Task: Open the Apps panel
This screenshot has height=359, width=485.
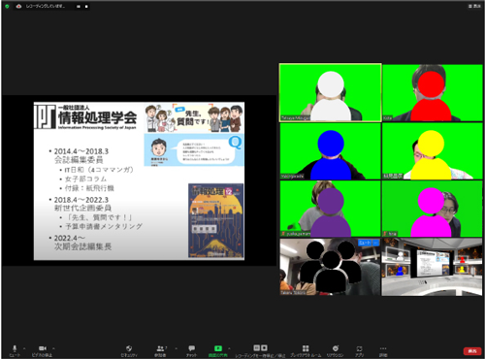Action: 359,350
